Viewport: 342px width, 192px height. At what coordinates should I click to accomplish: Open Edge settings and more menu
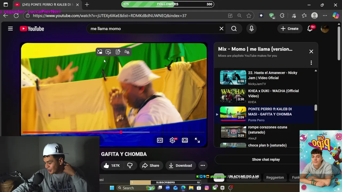325,16
